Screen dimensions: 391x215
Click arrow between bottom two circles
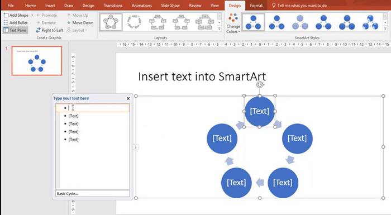coord(260,182)
